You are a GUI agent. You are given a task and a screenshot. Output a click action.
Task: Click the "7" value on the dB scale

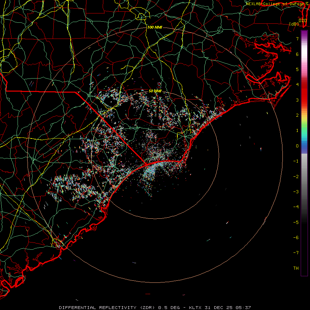tap(297, 39)
